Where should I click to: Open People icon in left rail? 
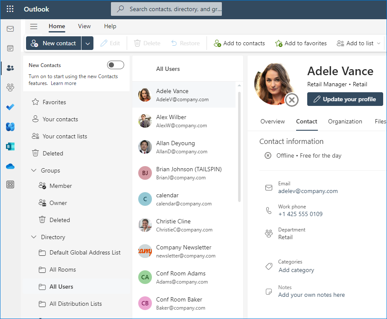[10, 68]
